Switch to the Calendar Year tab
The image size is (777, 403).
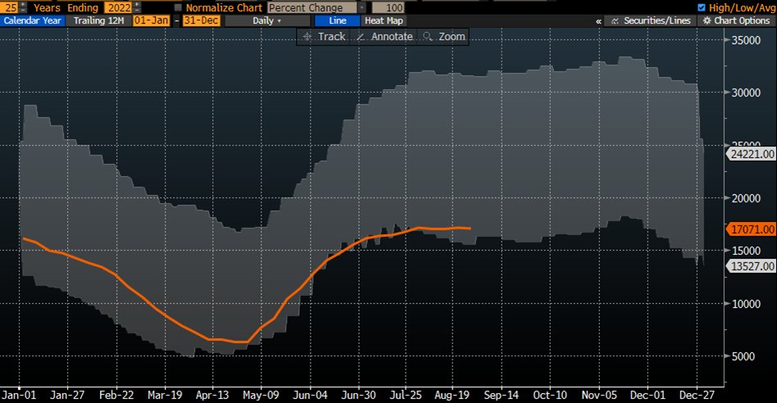[31, 20]
